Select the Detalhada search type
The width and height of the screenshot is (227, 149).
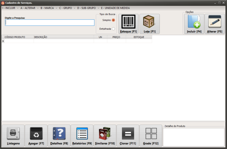pos(113,29)
